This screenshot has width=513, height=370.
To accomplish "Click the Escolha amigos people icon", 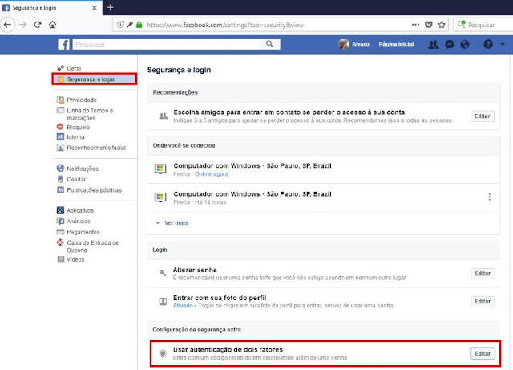I will tap(163, 116).
